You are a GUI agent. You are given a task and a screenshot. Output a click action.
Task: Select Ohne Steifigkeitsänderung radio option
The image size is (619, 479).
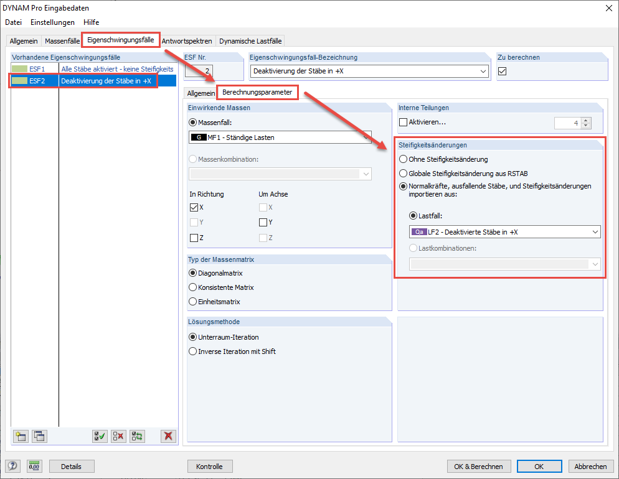click(x=403, y=159)
